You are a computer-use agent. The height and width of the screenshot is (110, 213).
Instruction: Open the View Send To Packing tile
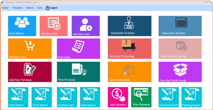click(x=180, y=49)
